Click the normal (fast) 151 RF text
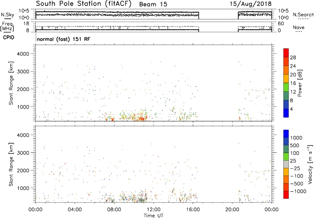Screen dimensions: 314x218 point(64,39)
